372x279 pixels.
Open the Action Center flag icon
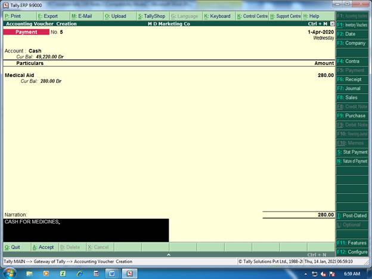(332, 274)
